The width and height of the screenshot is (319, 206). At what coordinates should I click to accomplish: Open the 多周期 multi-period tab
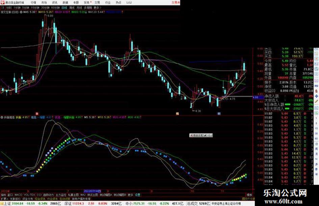88,7
